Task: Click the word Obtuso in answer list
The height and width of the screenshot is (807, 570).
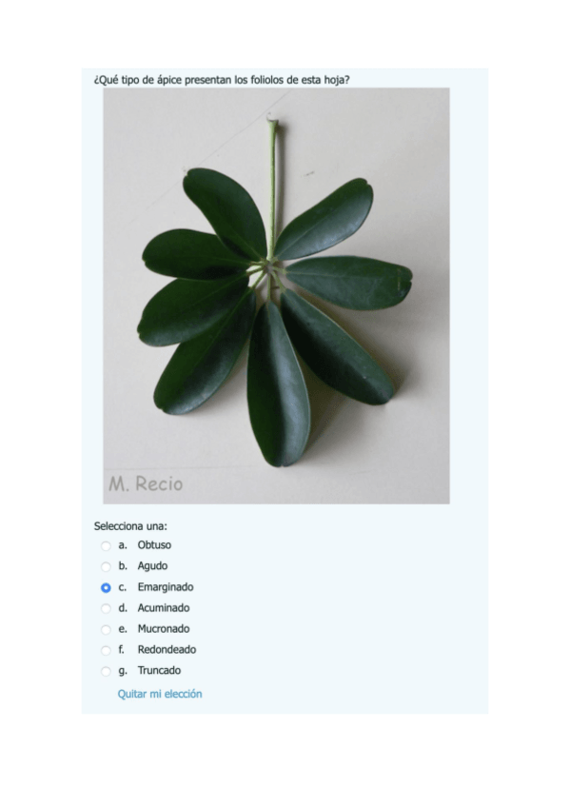Action: pyautogui.click(x=154, y=545)
